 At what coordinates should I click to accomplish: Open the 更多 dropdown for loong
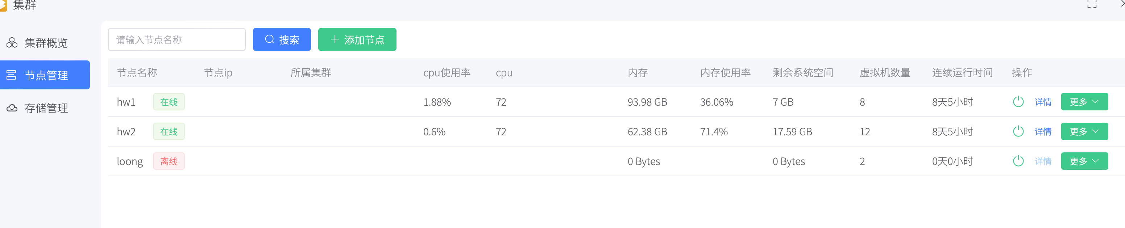coord(1084,161)
